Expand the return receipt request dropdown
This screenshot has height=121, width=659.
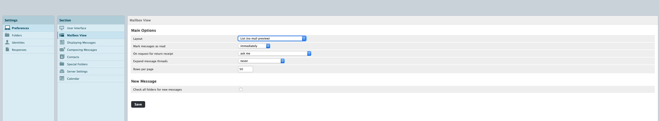tap(274, 53)
